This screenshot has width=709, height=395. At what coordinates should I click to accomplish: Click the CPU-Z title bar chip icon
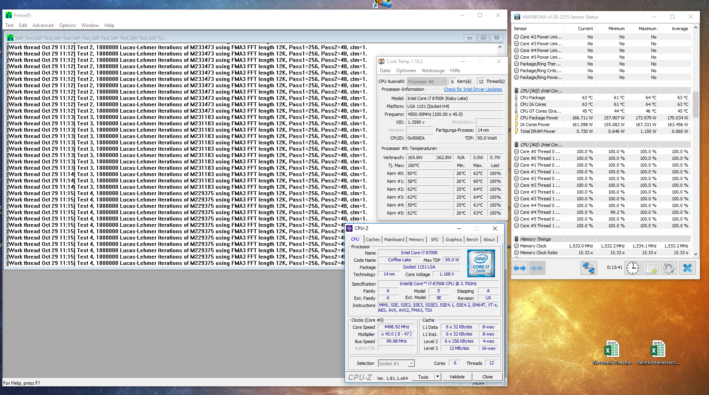[349, 228]
